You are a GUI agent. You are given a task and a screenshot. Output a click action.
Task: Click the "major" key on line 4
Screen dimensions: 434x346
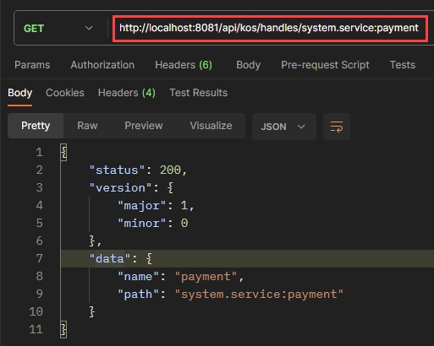click(141, 206)
